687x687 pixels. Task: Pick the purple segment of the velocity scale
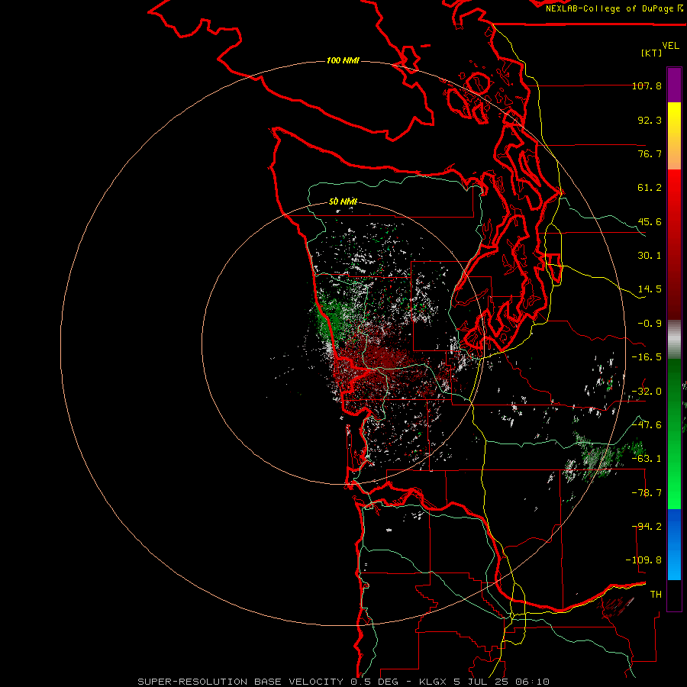pos(674,85)
